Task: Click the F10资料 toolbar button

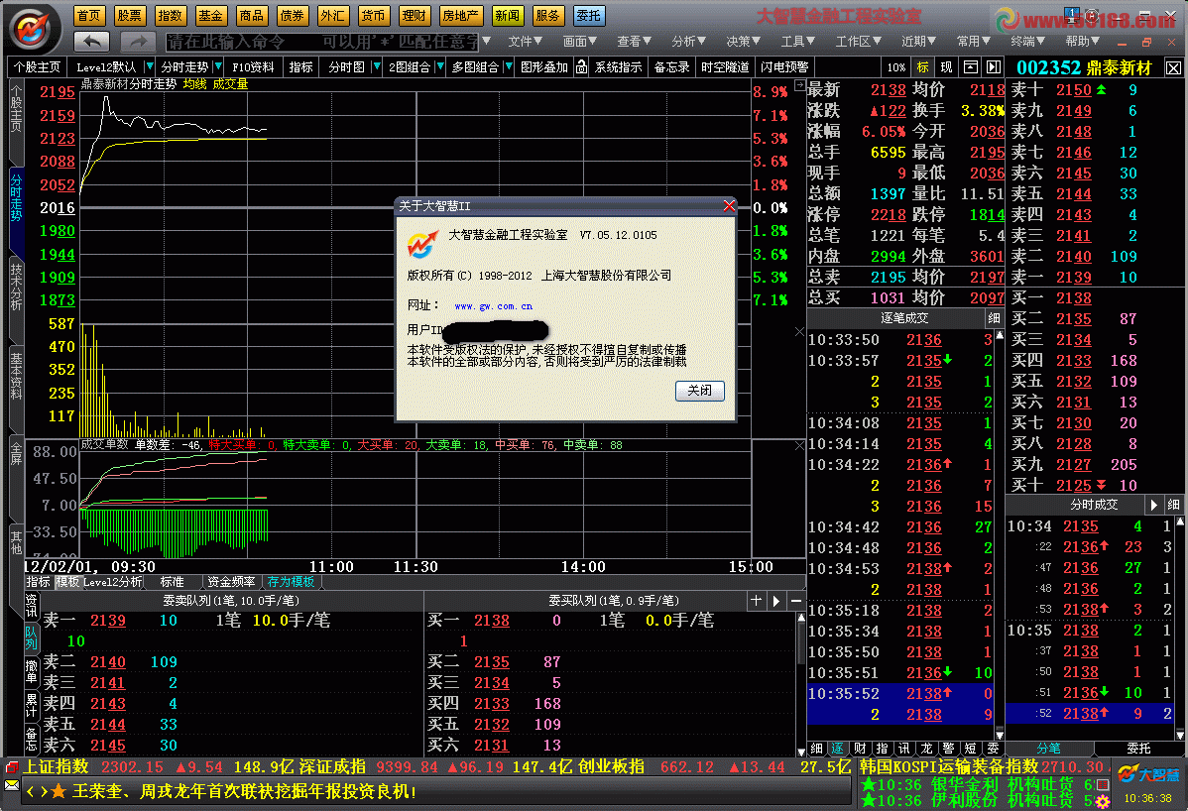Action: [x=253, y=67]
